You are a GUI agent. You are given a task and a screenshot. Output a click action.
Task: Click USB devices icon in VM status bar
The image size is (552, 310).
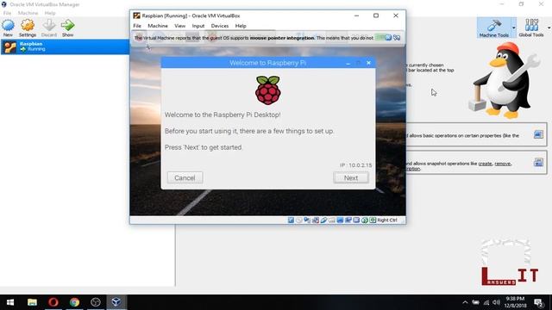[323, 220]
